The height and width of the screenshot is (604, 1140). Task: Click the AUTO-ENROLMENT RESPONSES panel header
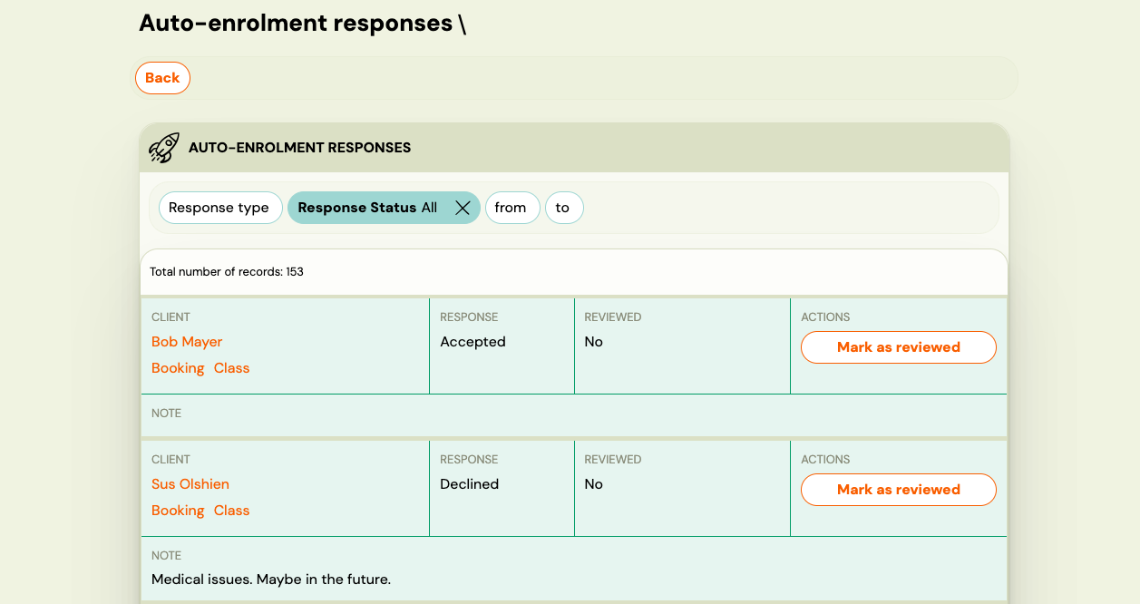(299, 147)
